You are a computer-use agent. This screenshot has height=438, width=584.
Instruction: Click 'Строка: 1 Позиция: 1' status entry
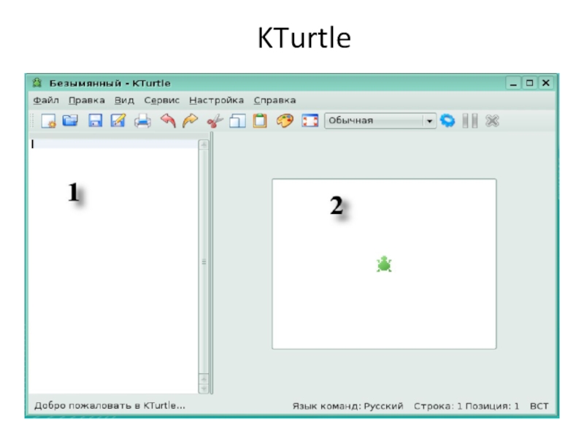[x=466, y=406]
